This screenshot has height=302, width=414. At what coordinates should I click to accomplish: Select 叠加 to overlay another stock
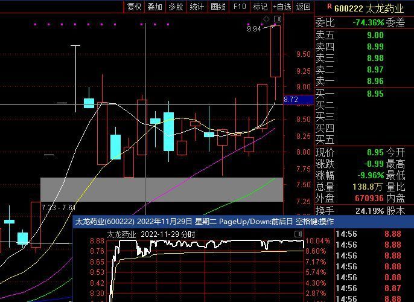154,7
